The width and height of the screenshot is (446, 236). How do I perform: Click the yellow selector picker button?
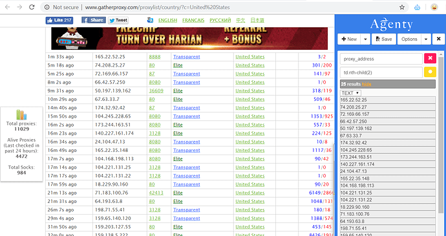[430, 72]
